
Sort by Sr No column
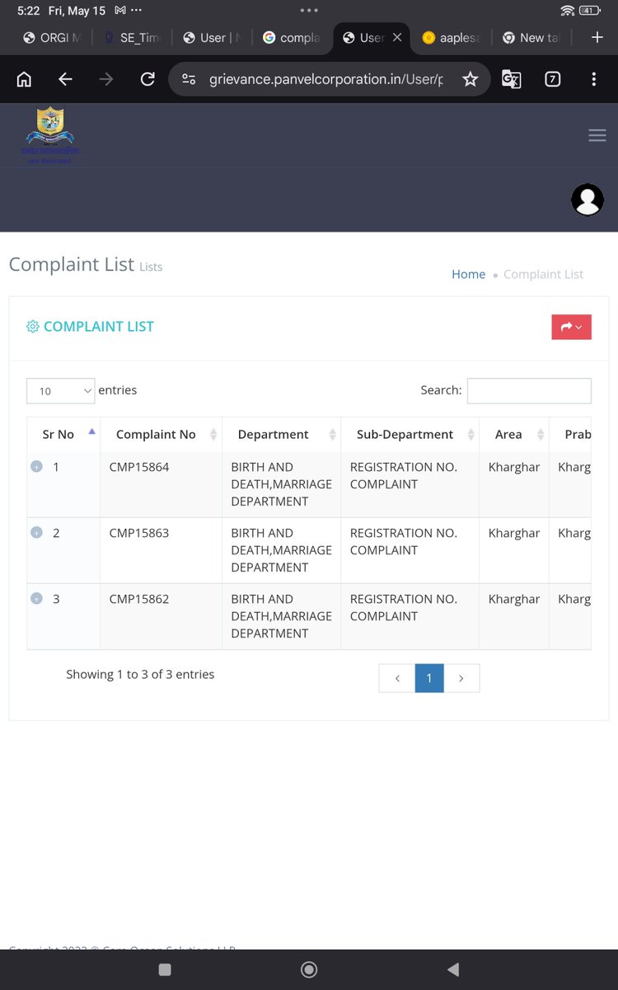coord(63,434)
